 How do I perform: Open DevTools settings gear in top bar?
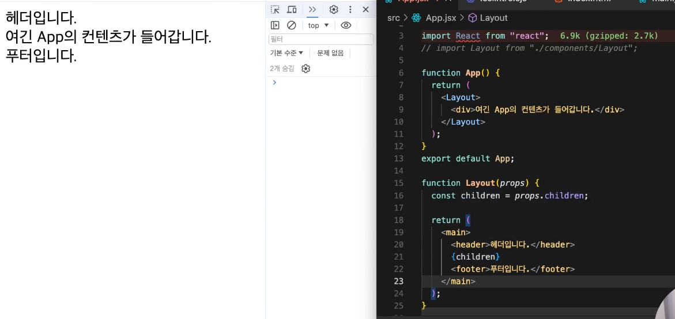pos(334,9)
